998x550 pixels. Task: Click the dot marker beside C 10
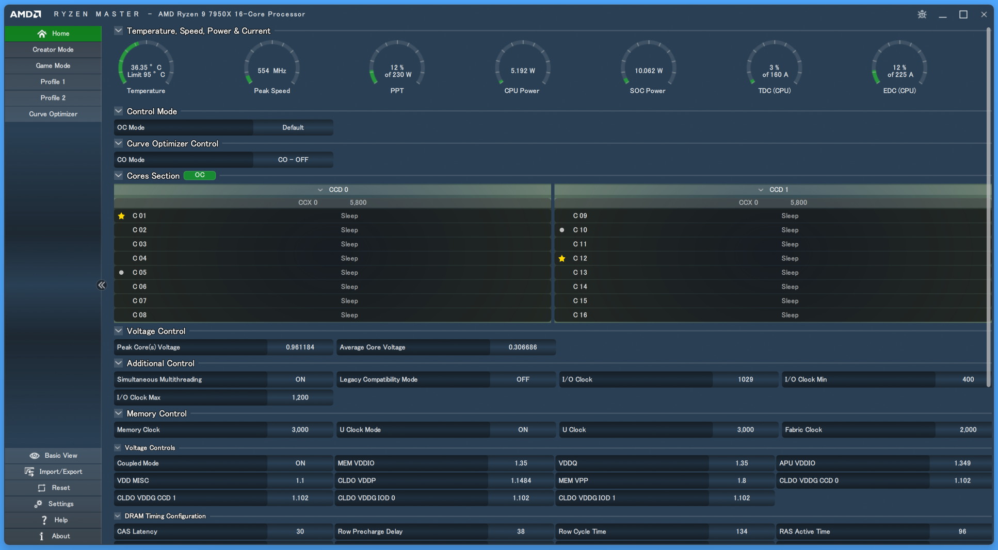(x=562, y=230)
